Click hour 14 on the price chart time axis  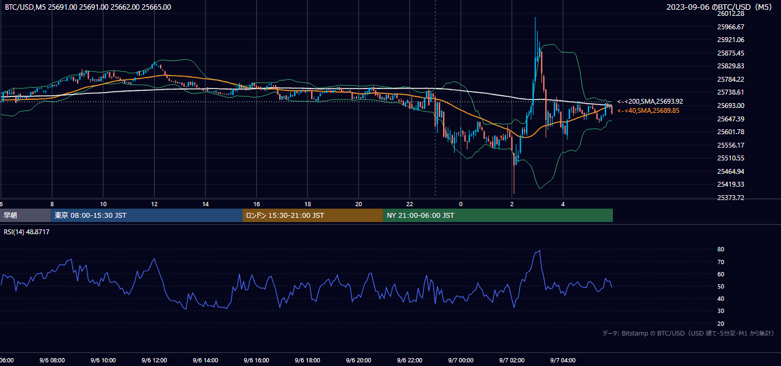[x=205, y=204]
